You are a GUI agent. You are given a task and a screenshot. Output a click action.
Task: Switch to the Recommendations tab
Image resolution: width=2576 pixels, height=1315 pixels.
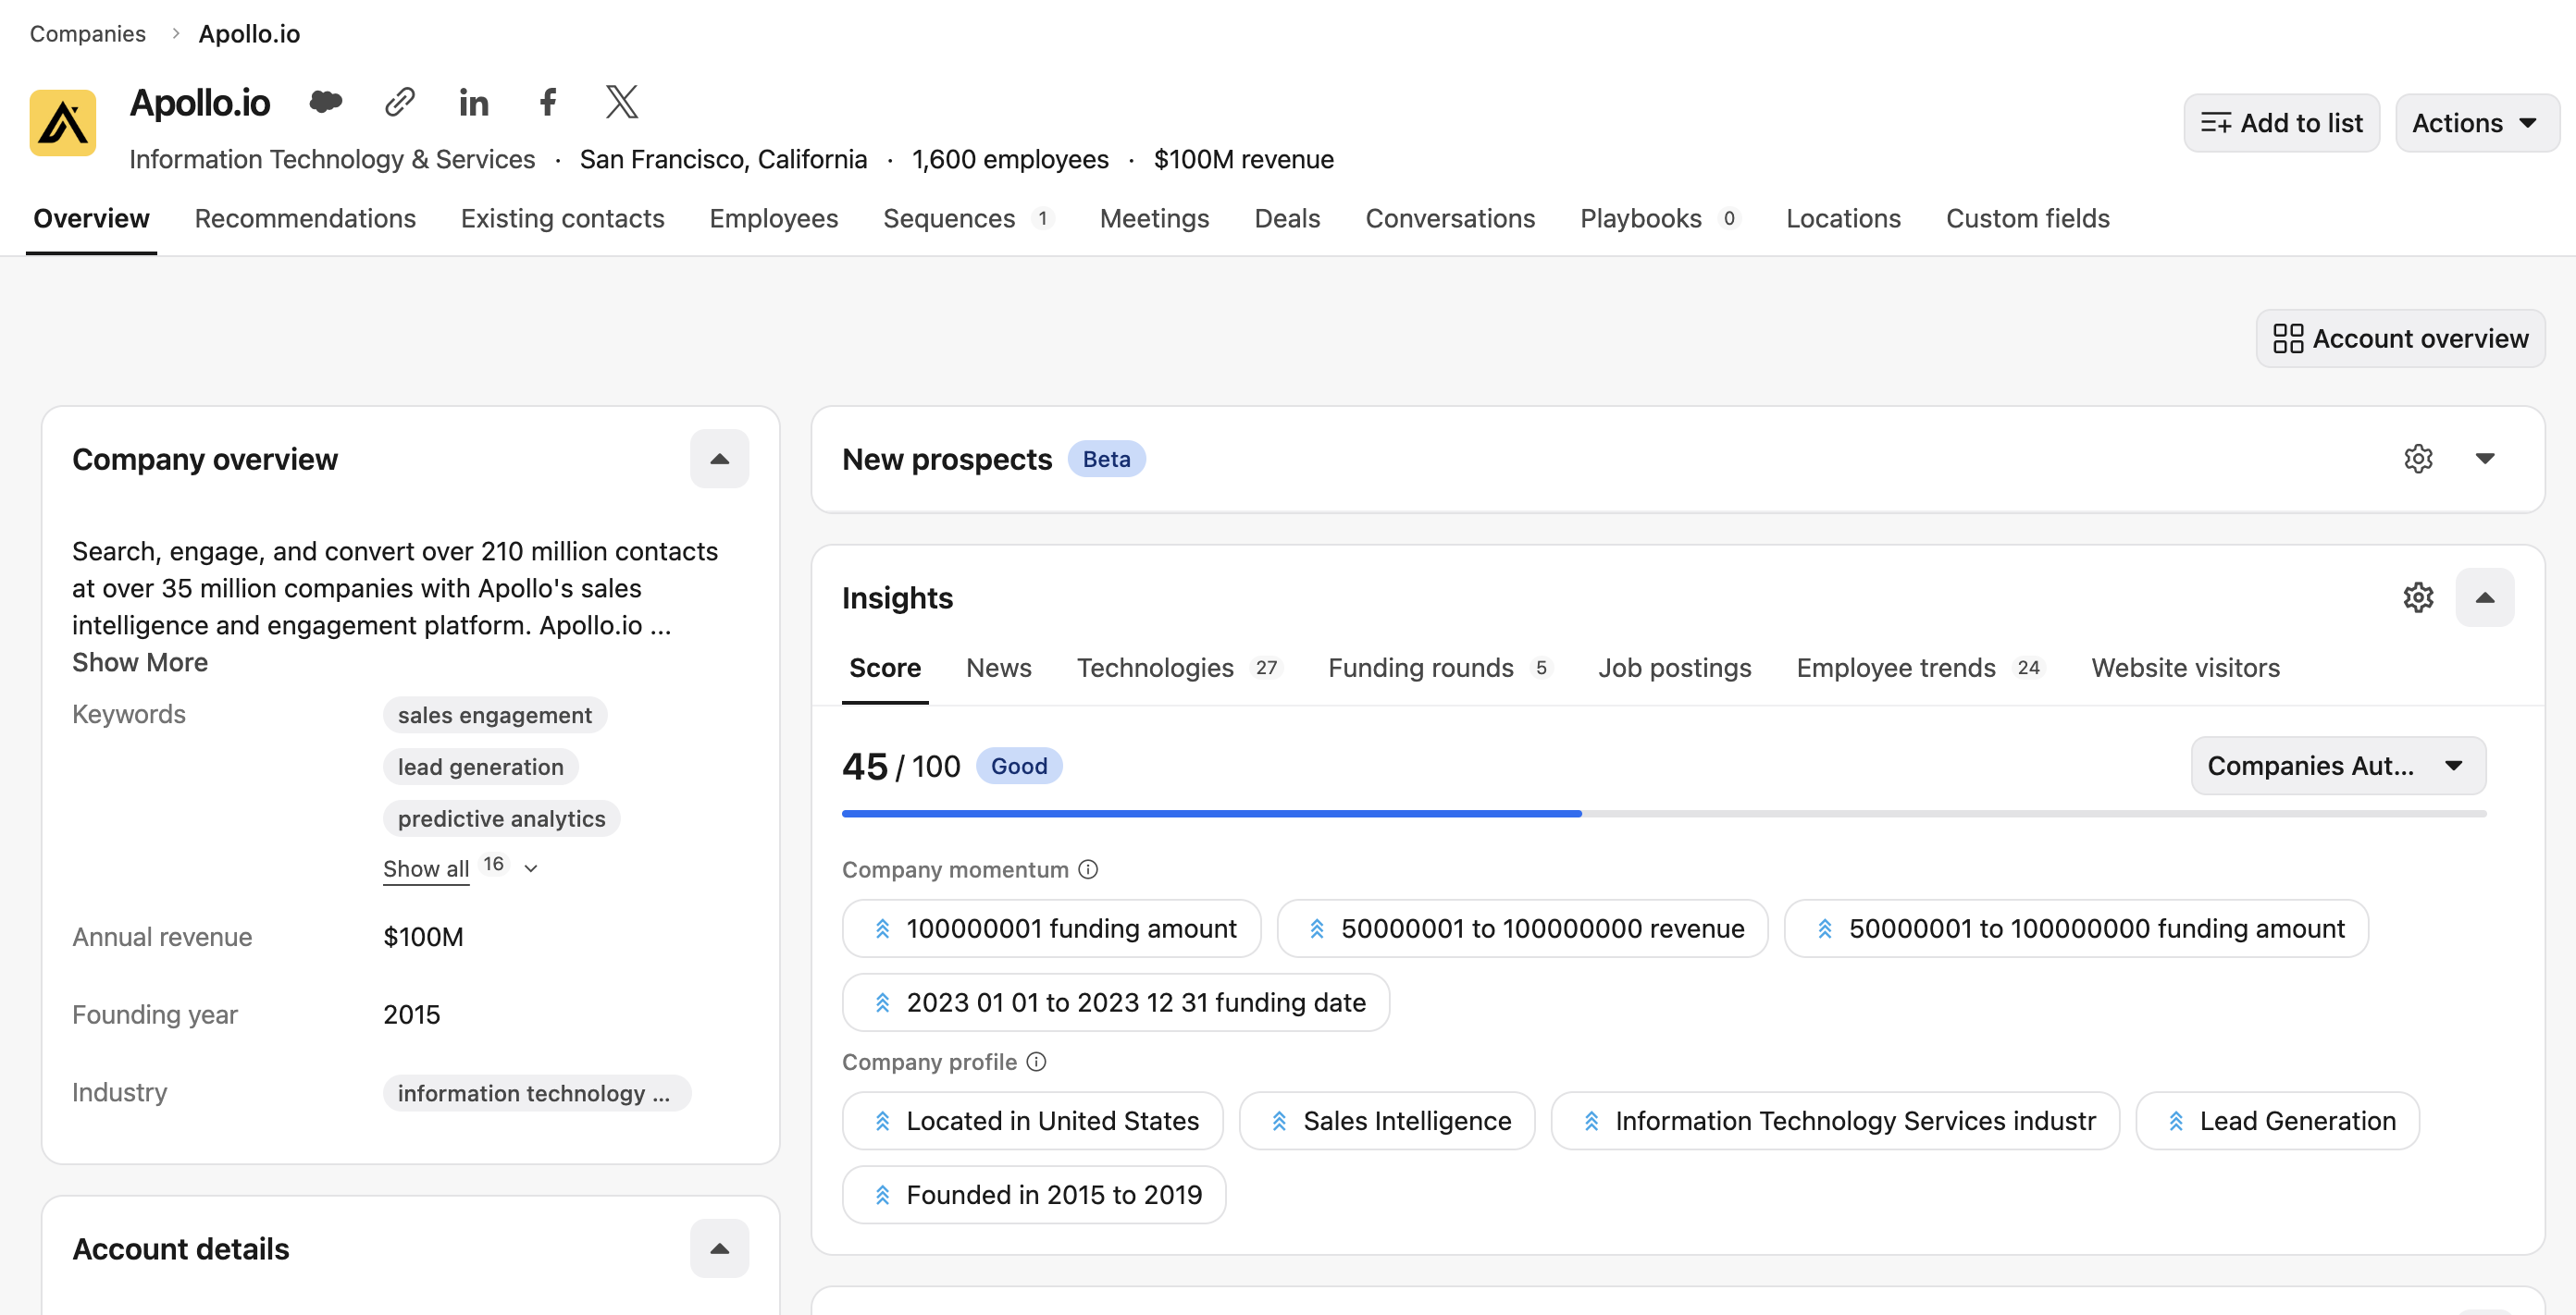click(305, 219)
